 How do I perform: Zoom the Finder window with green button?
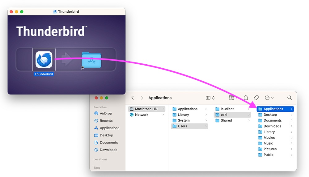click(107, 98)
